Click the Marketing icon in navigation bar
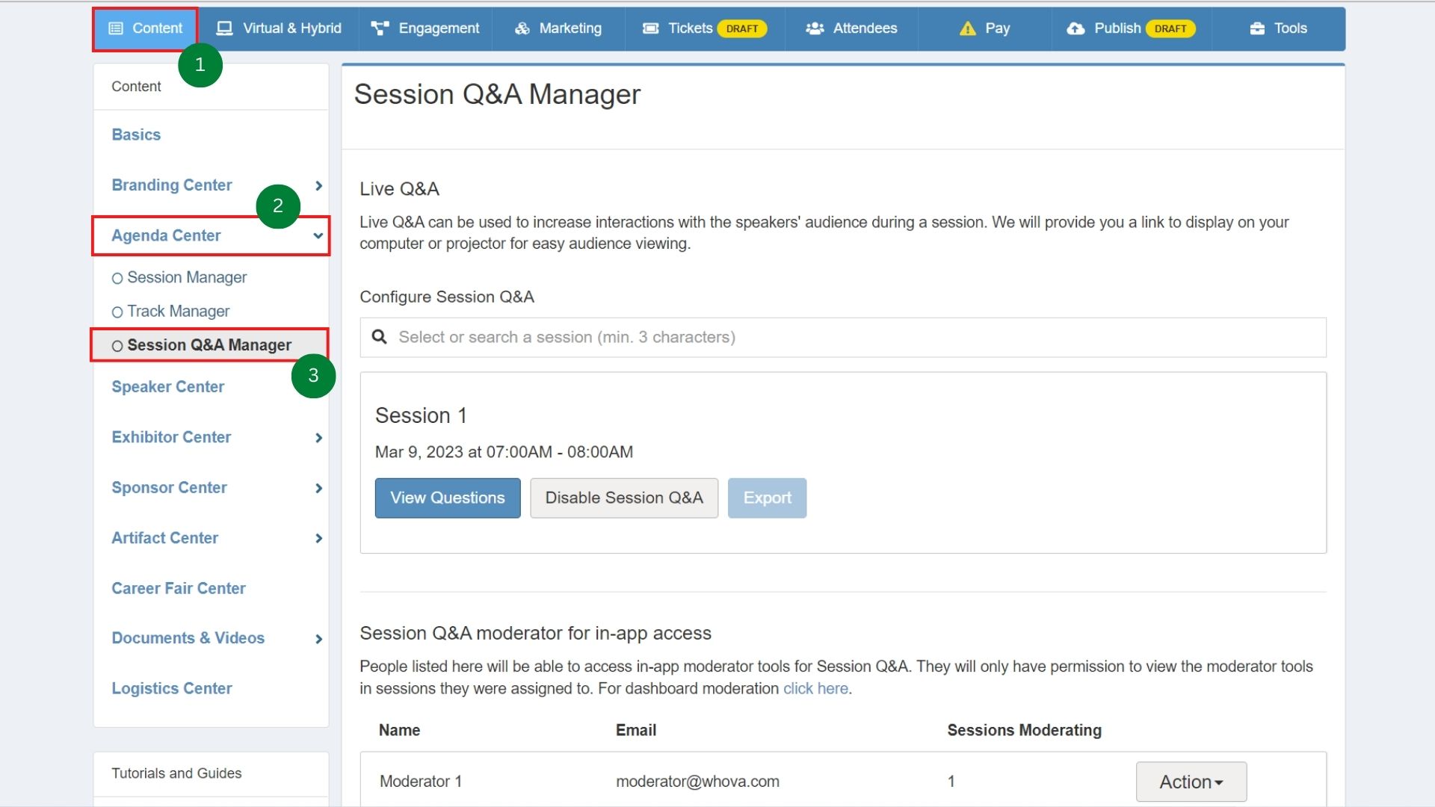1435x807 pixels. click(x=522, y=28)
